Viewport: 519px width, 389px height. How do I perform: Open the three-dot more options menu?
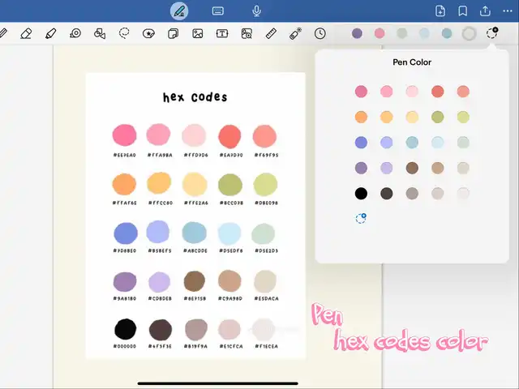[x=509, y=11]
